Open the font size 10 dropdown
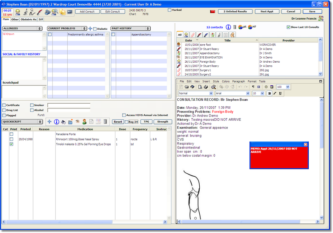Screen dimensions: 333x233 262,93
